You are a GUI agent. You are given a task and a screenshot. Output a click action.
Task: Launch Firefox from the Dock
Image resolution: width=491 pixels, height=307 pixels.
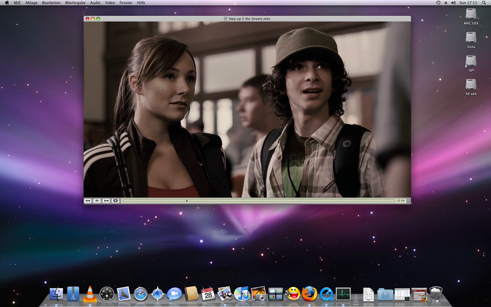309,294
